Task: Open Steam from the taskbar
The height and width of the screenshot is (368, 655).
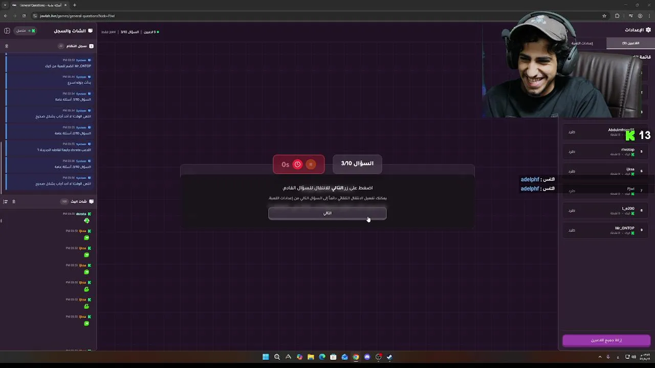Action: pyautogui.click(x=389, y=357)
